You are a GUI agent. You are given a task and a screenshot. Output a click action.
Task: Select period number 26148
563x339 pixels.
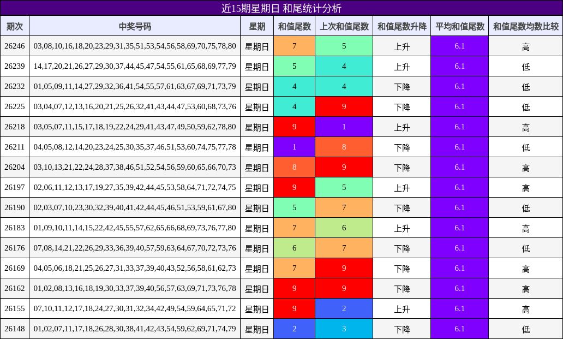pos(15,329)
